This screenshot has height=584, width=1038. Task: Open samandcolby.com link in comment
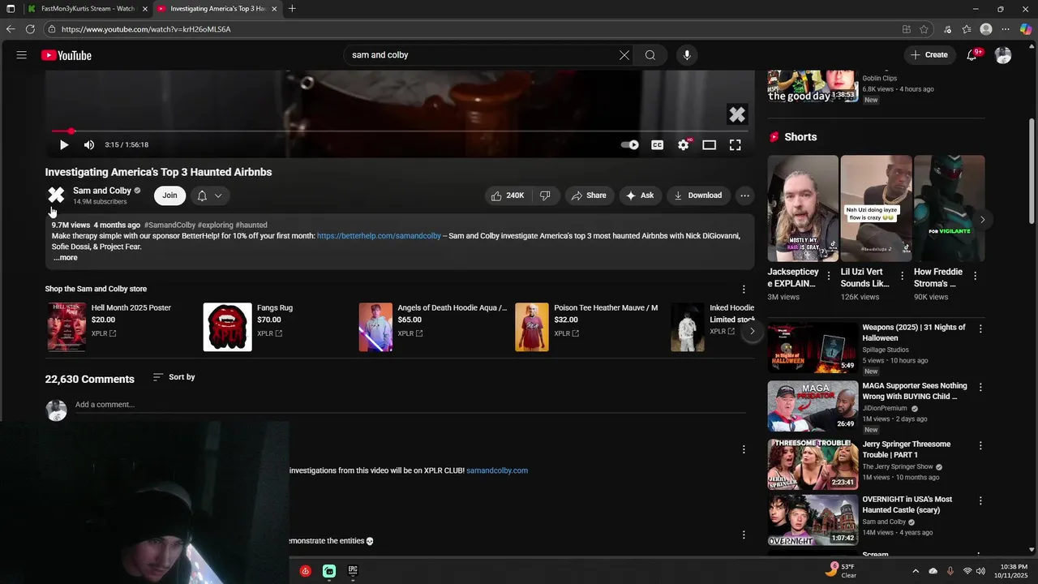[x=497, y=470]
